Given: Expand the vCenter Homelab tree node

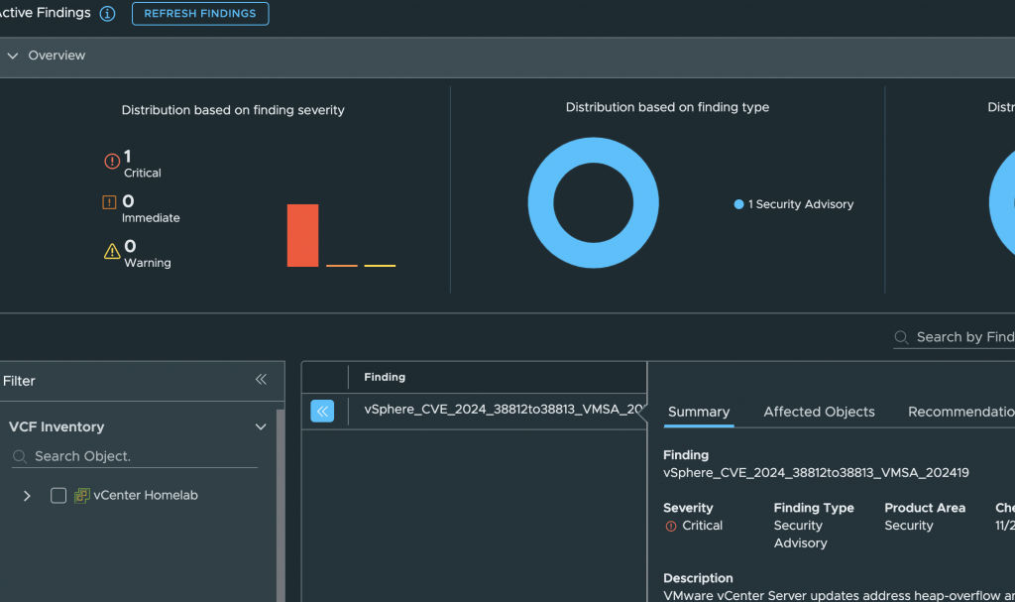Looking at the screenshot, I should pyautogui.click(x=27, y=496).
